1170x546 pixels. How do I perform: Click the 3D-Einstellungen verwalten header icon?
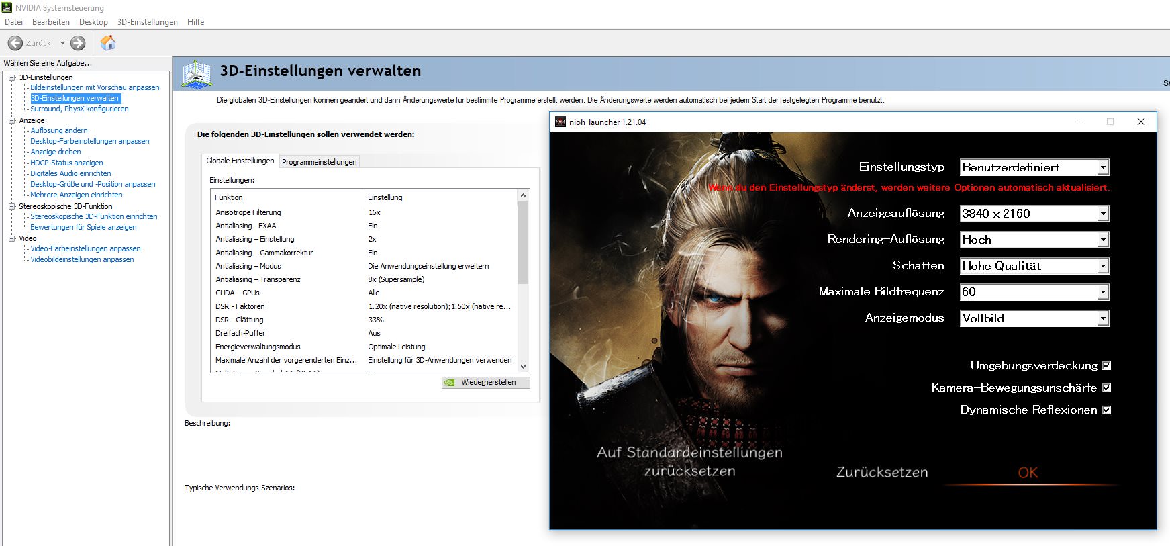point(197,74)
